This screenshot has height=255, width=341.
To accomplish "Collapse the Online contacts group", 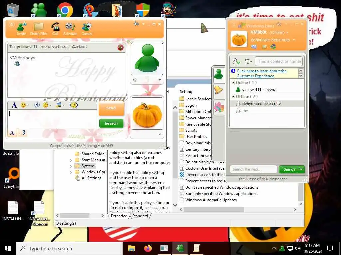I will 233,83.
